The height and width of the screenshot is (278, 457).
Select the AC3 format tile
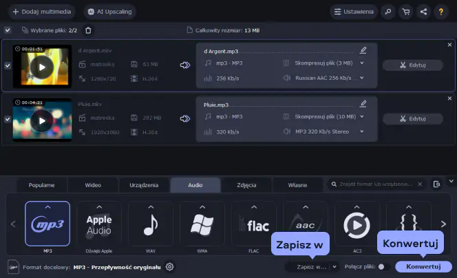[x=357, y=224]
